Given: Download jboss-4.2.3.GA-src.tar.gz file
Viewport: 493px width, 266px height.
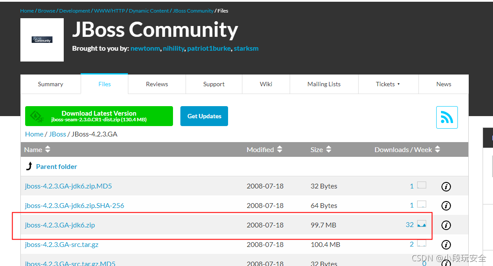Looking at the screenshot, I should (62, 245).
